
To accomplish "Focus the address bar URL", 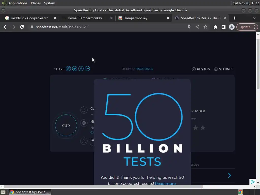I will click(x=63, y=27).
